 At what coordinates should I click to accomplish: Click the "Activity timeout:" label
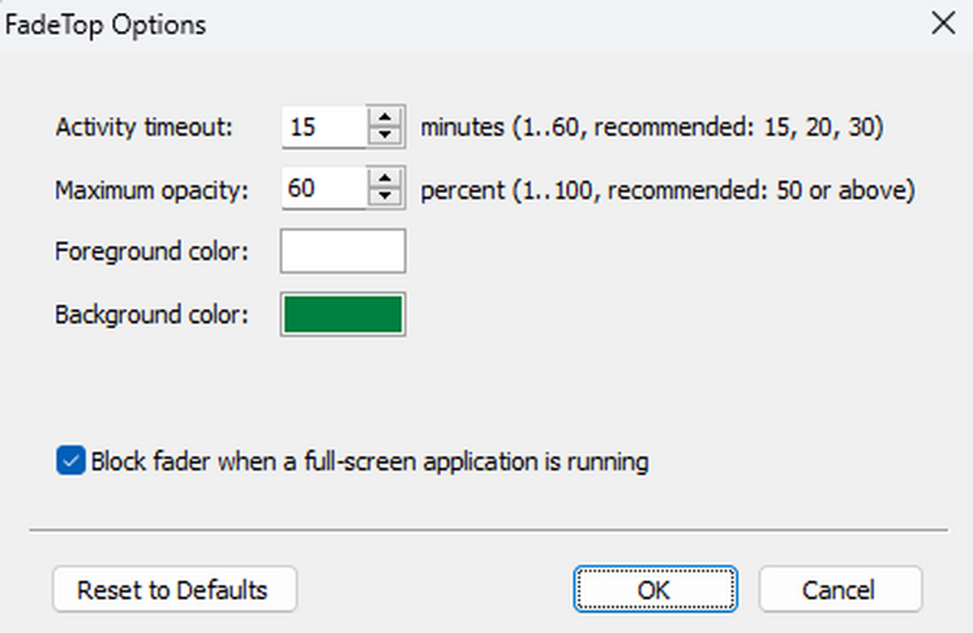pyautogui.click(x=144, y=127)
